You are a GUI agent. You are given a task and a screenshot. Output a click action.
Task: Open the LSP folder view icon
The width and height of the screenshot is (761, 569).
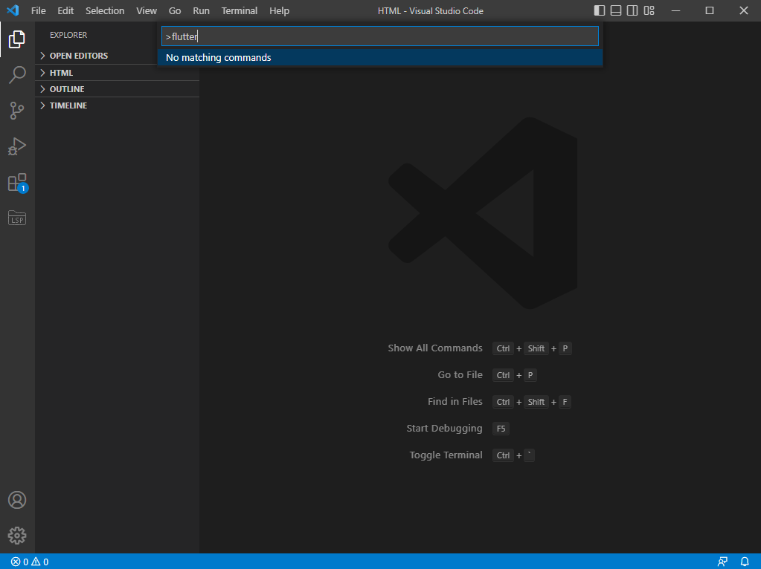17,218
